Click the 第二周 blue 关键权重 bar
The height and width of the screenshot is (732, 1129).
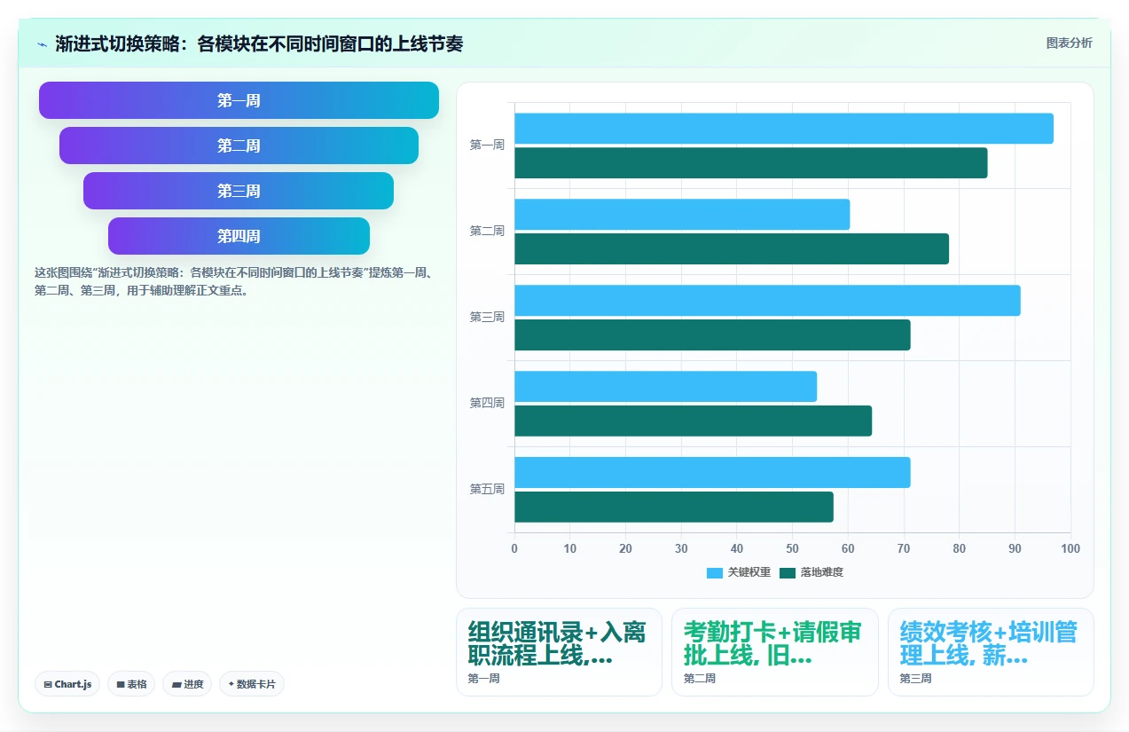682,215
